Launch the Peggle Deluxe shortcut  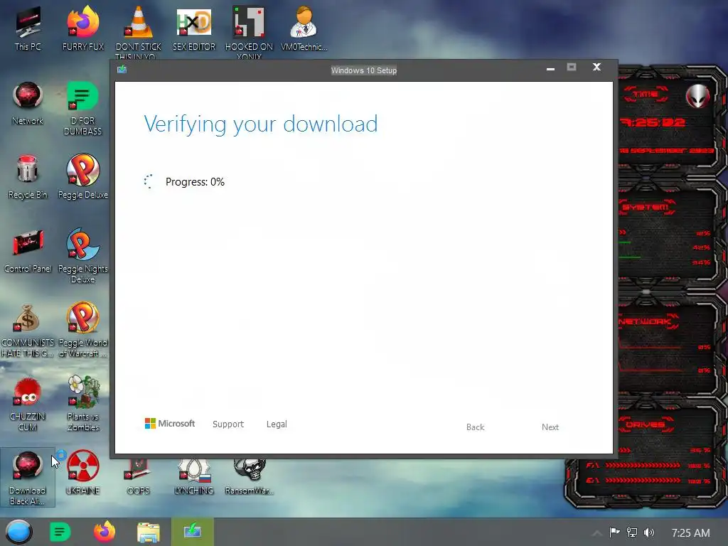pos(83,177)
